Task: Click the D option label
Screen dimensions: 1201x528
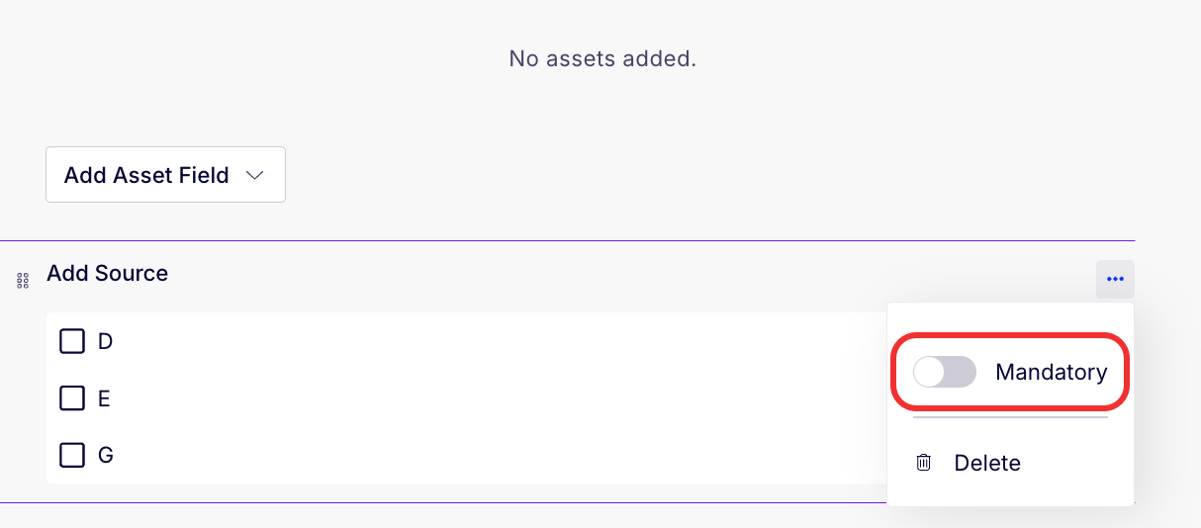Action: tap(105, 341)
